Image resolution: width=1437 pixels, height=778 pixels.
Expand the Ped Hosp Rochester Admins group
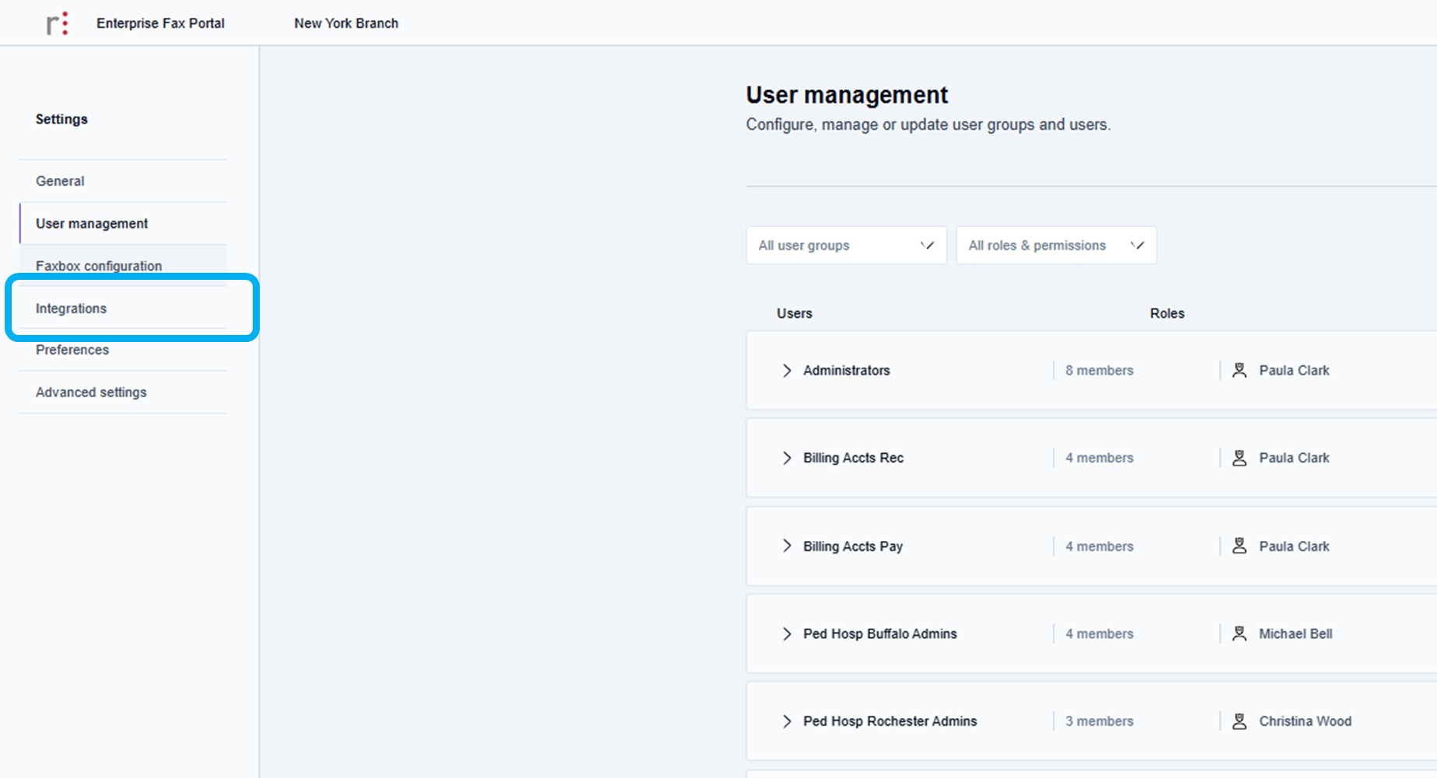(787, 721)
